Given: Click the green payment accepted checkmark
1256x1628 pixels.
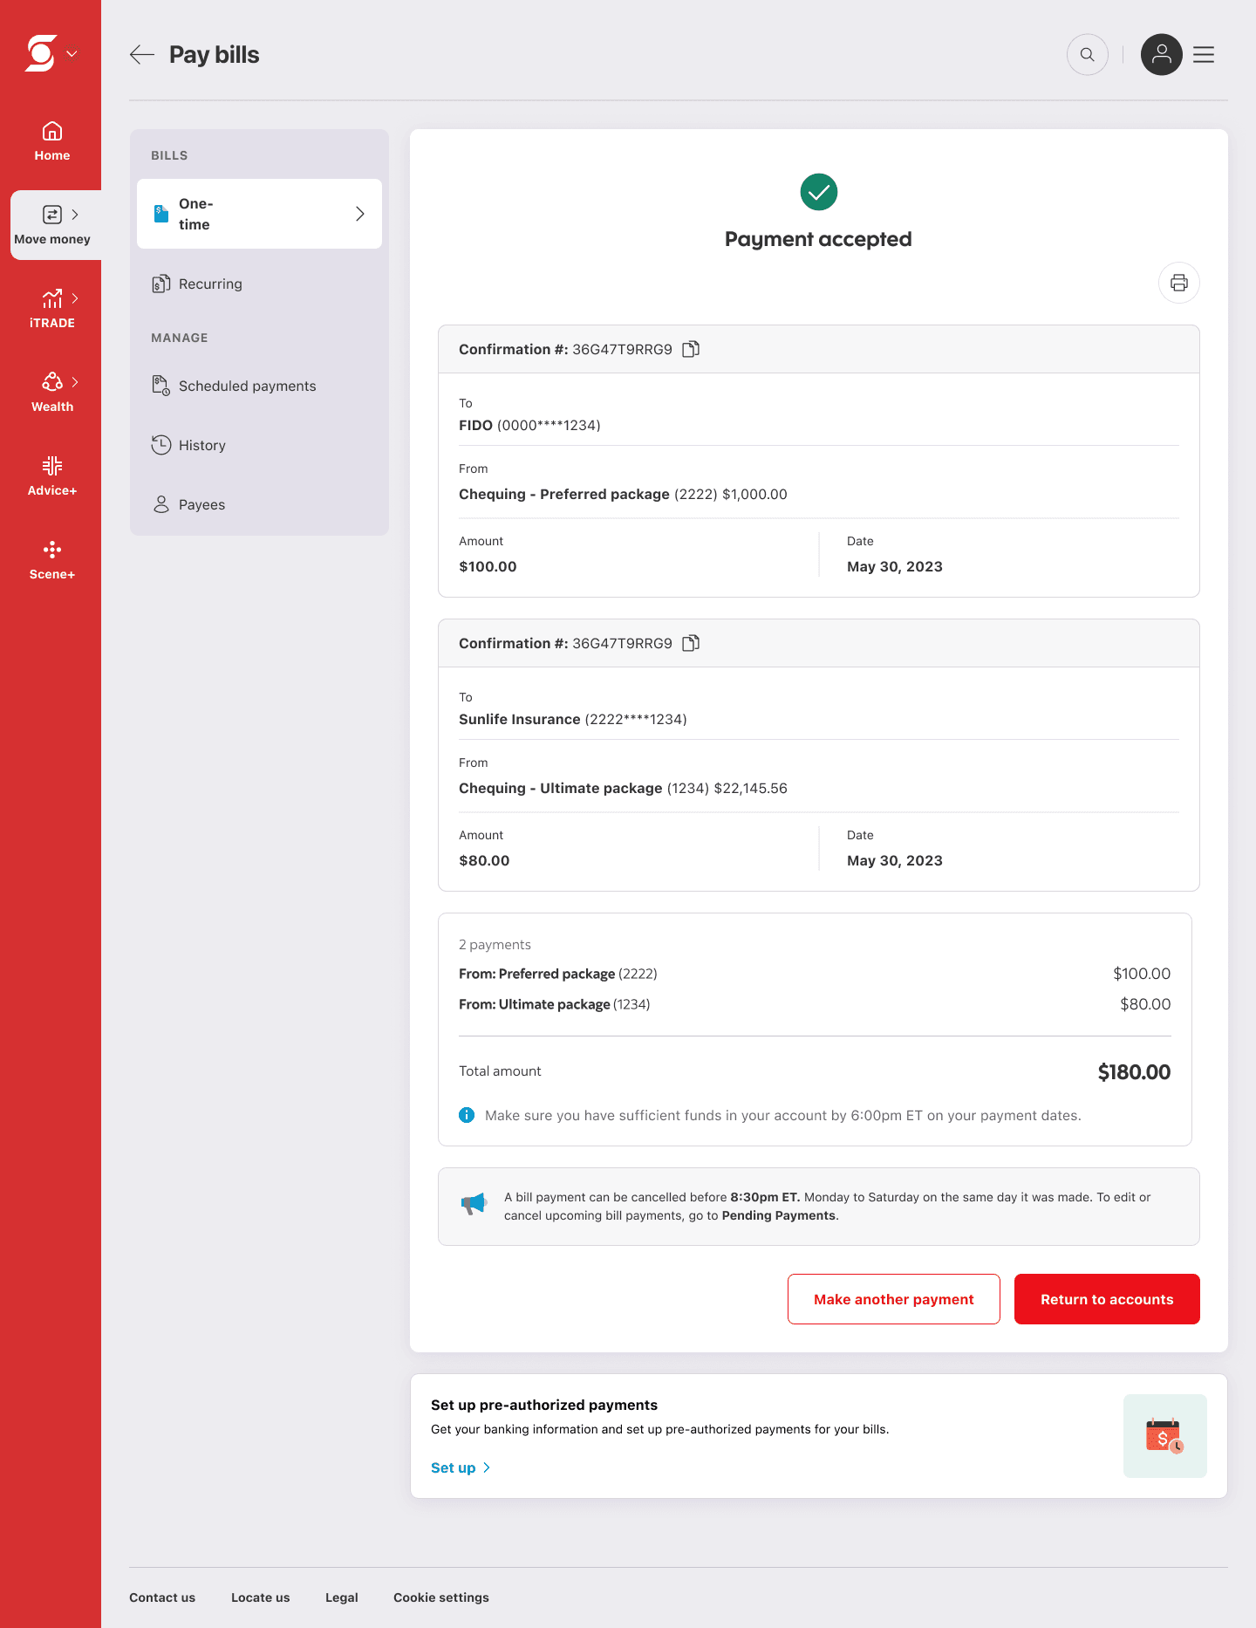Looking at the screenshot, I should [819, 192].
